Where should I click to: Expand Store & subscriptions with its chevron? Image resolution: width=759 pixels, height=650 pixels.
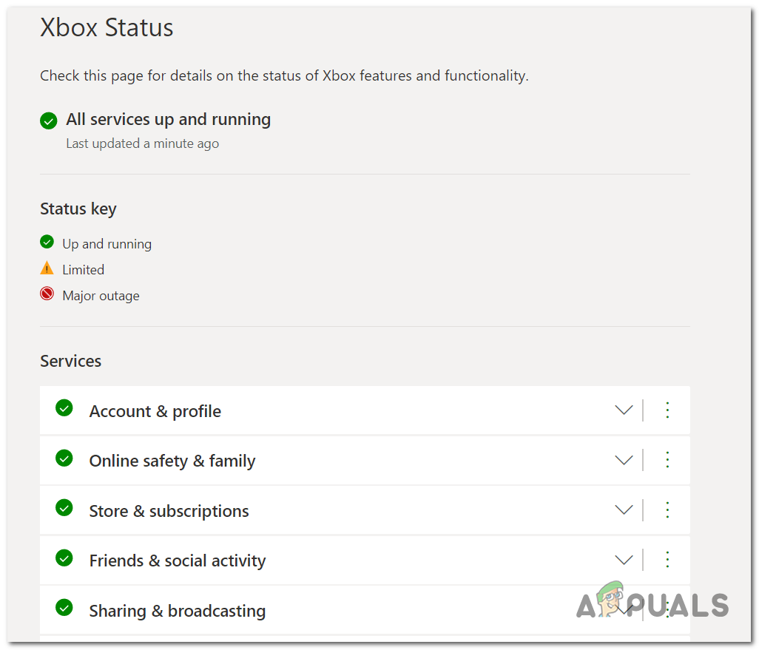click(624, 509)
